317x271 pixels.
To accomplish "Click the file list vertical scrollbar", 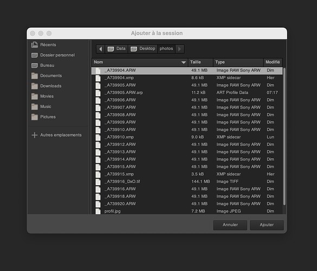I will point(284,137).
